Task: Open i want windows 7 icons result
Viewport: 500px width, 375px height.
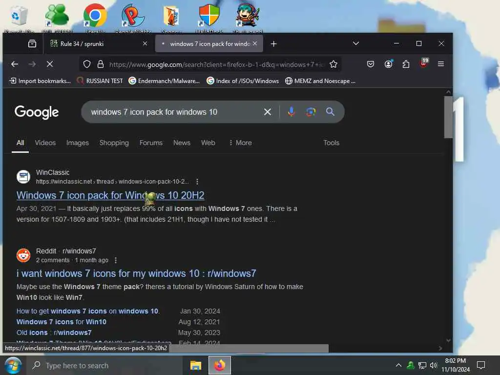Action: (x=136, y=273)
